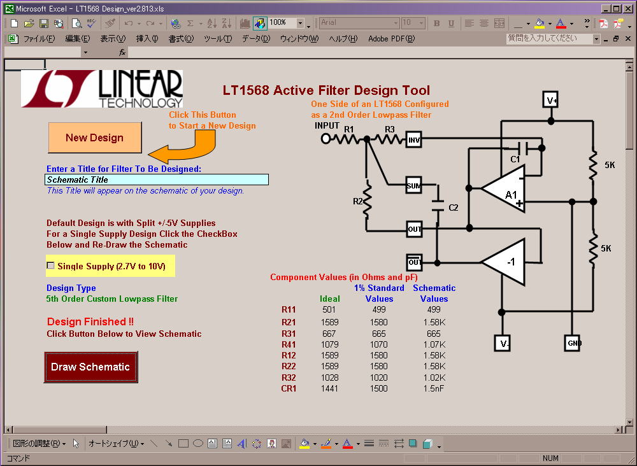Screen dimensions: 637x466
Task: Expand the formatting toolbar overflow options
Action: pyautogui.click(x=587, y=24)
